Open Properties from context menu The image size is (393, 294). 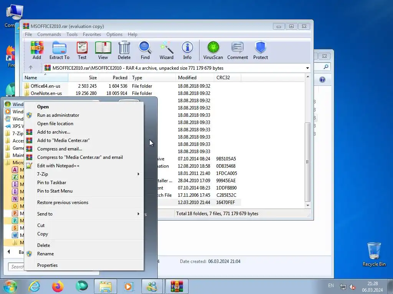coord(84,265)
